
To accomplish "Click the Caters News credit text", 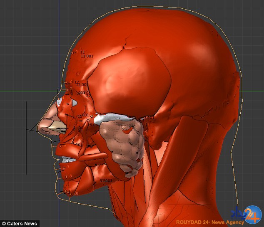I will 20,223.
